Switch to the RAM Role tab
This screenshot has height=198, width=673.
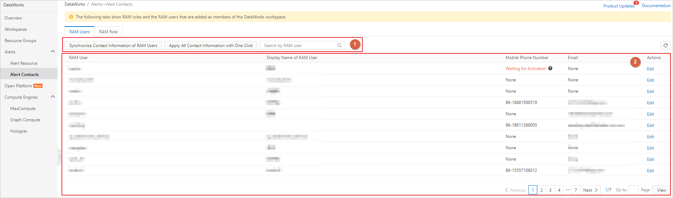pos(108,31)
